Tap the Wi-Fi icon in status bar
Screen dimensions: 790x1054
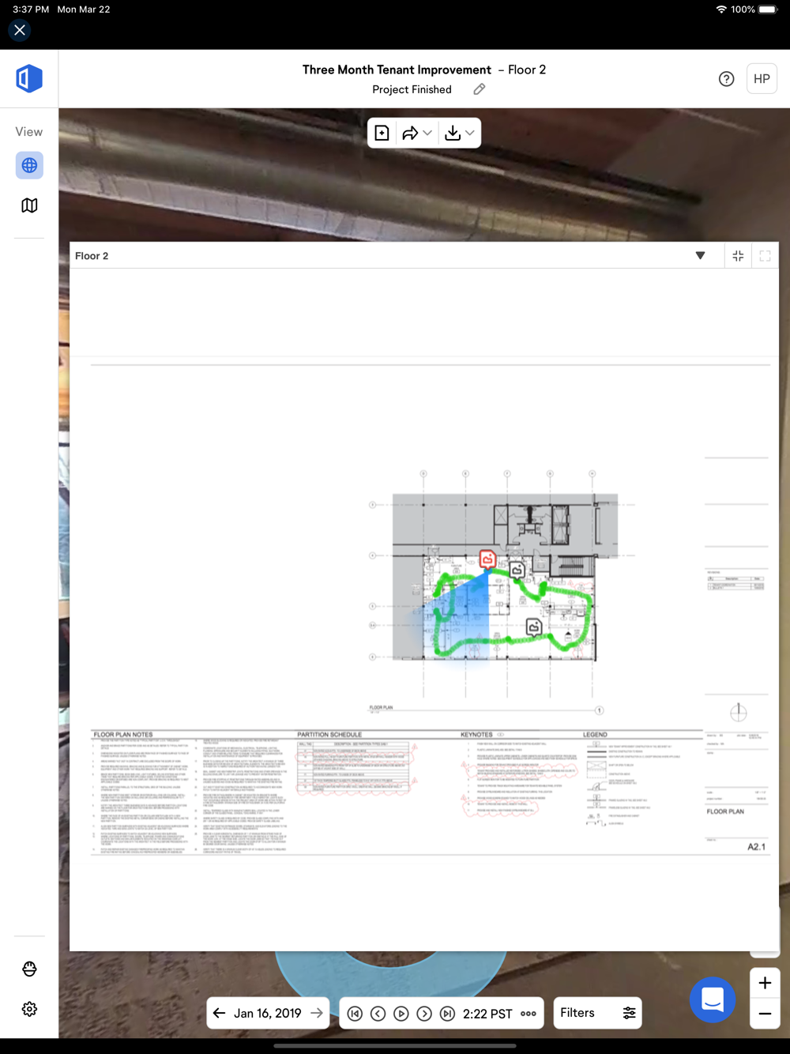coord(721,9)
